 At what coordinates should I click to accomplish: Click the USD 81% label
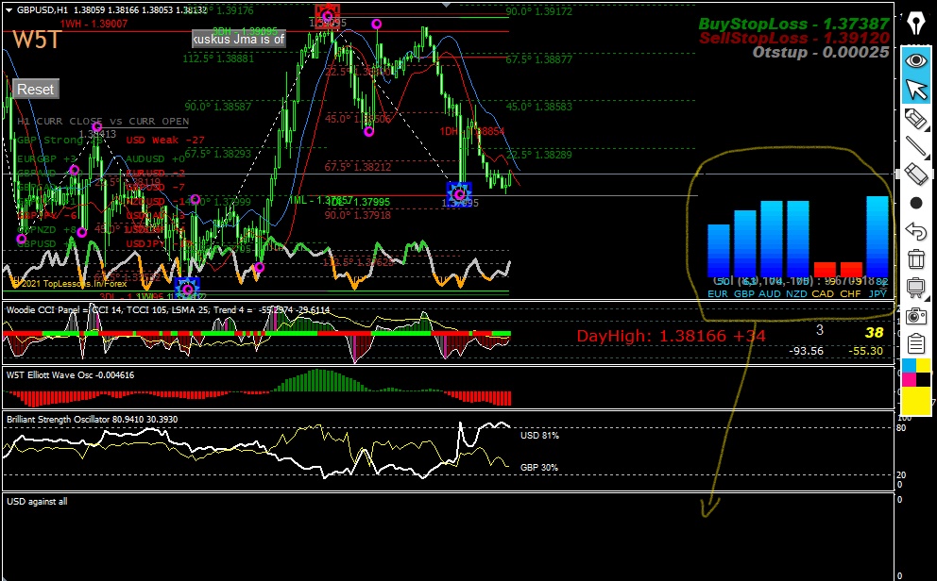pyautogui.click(x=539, y=436)
